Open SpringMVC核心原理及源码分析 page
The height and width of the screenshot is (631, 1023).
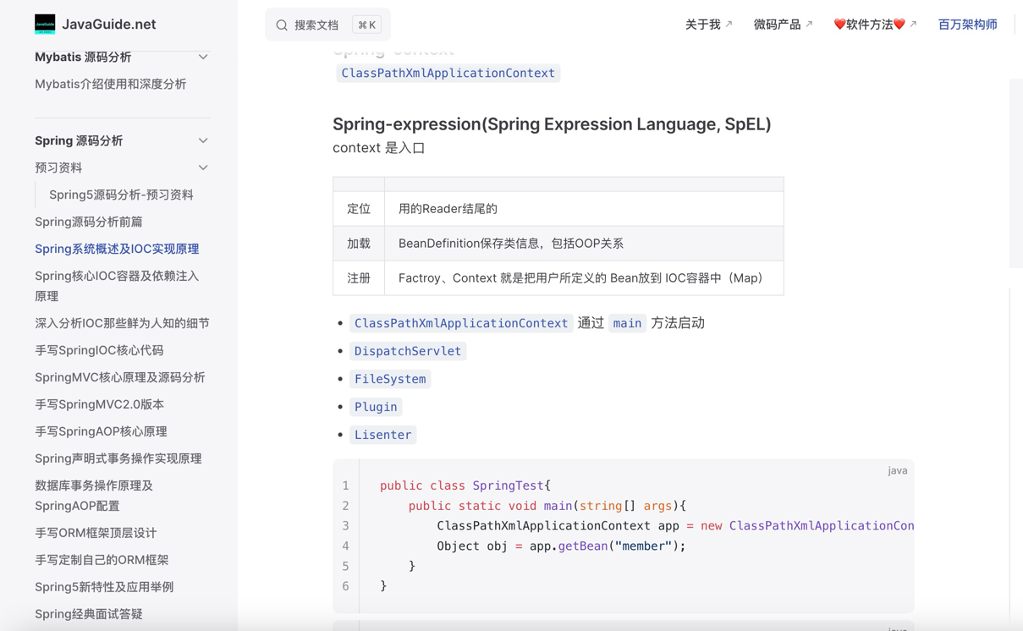[x=120, y=377]
